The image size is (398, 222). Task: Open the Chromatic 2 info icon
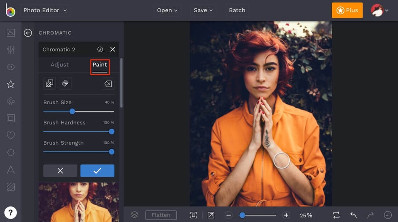click(100, 49)
